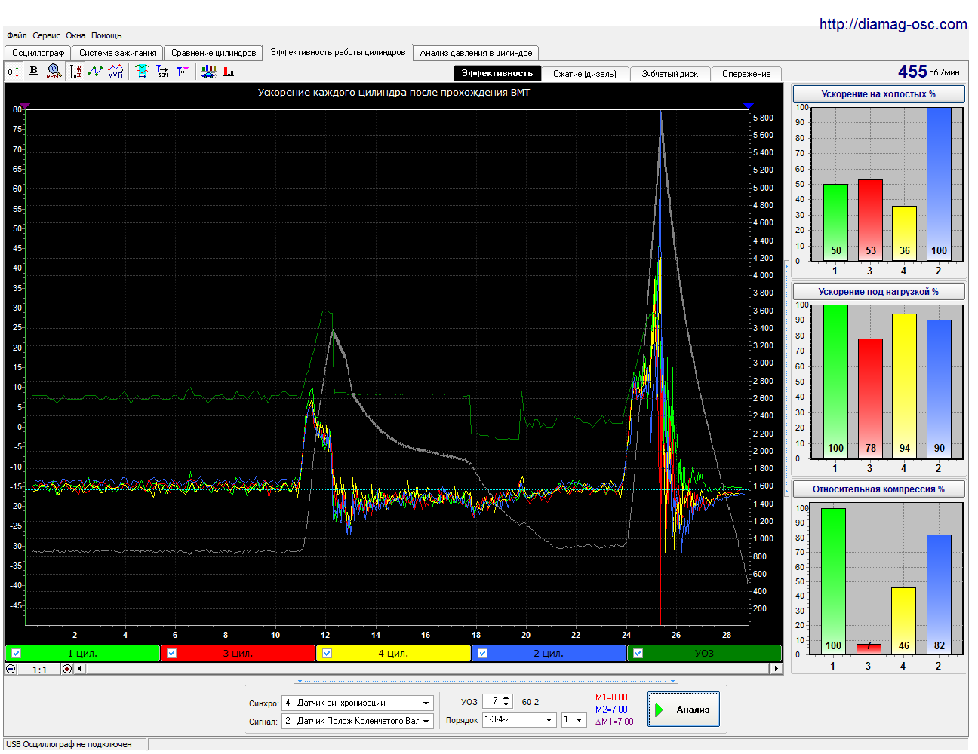Click the Ускорение под нагрузкой % header

point(878,292)
